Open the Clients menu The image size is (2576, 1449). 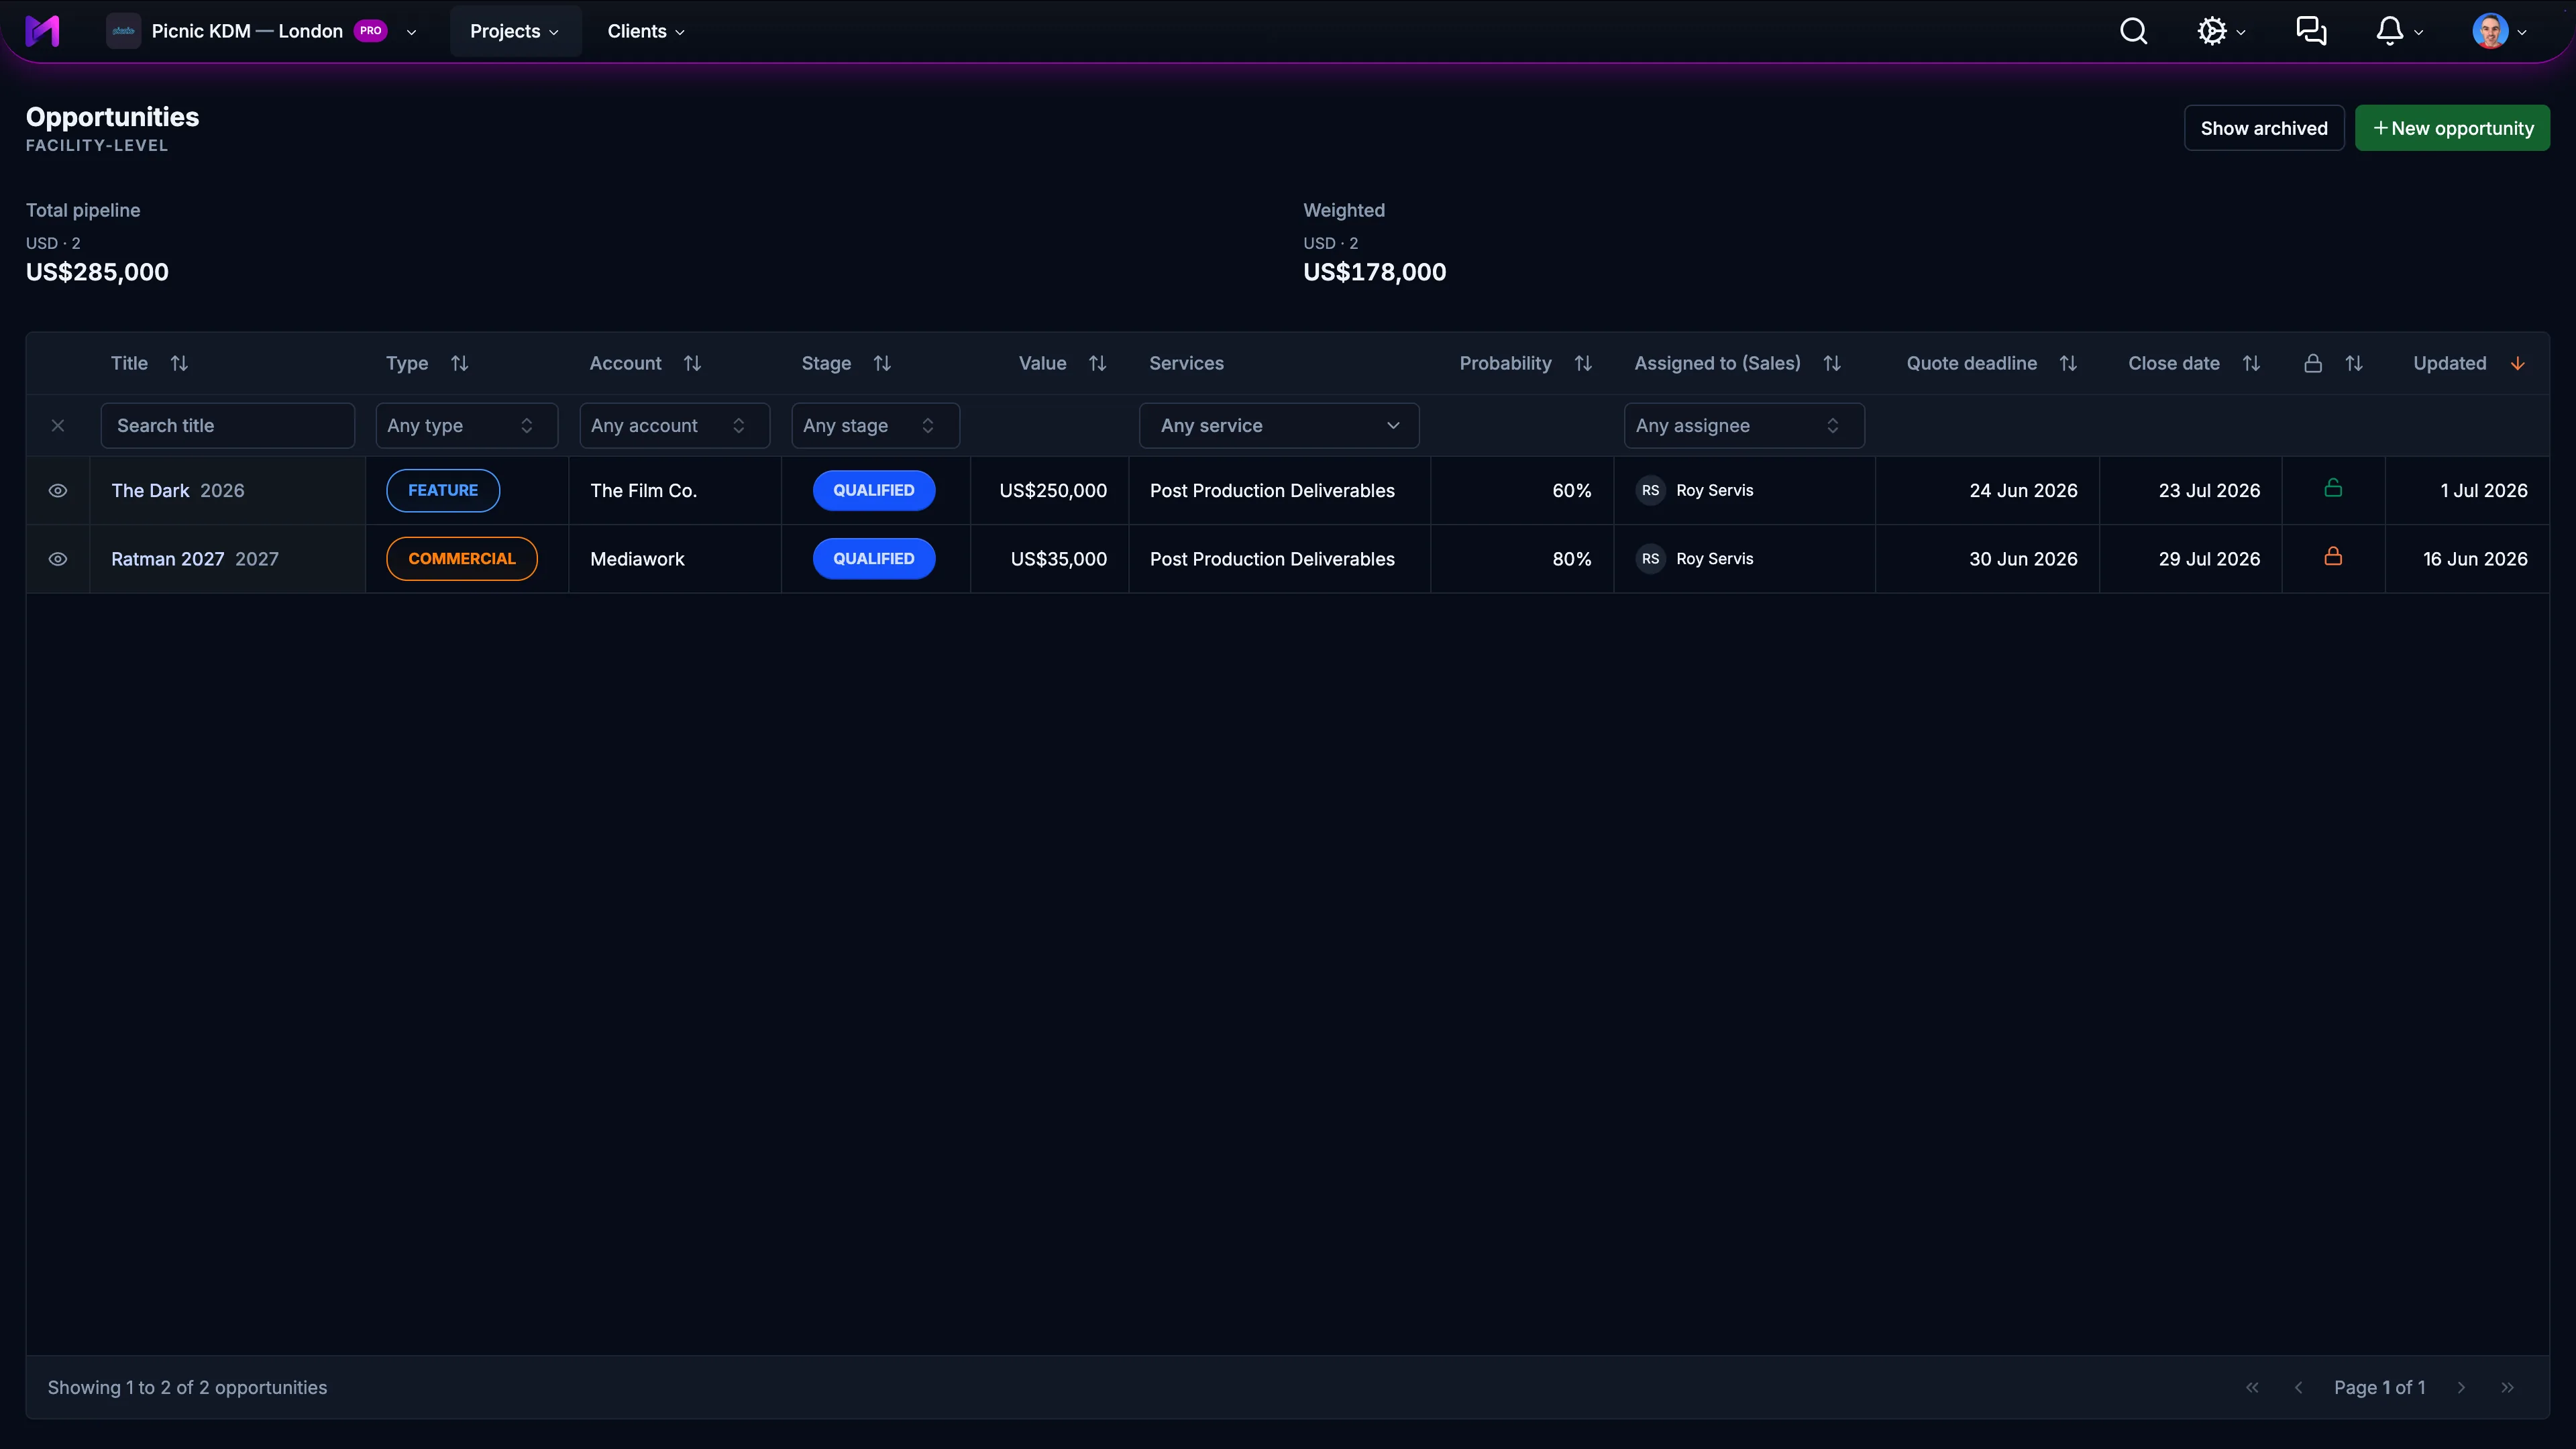point(646,31)
